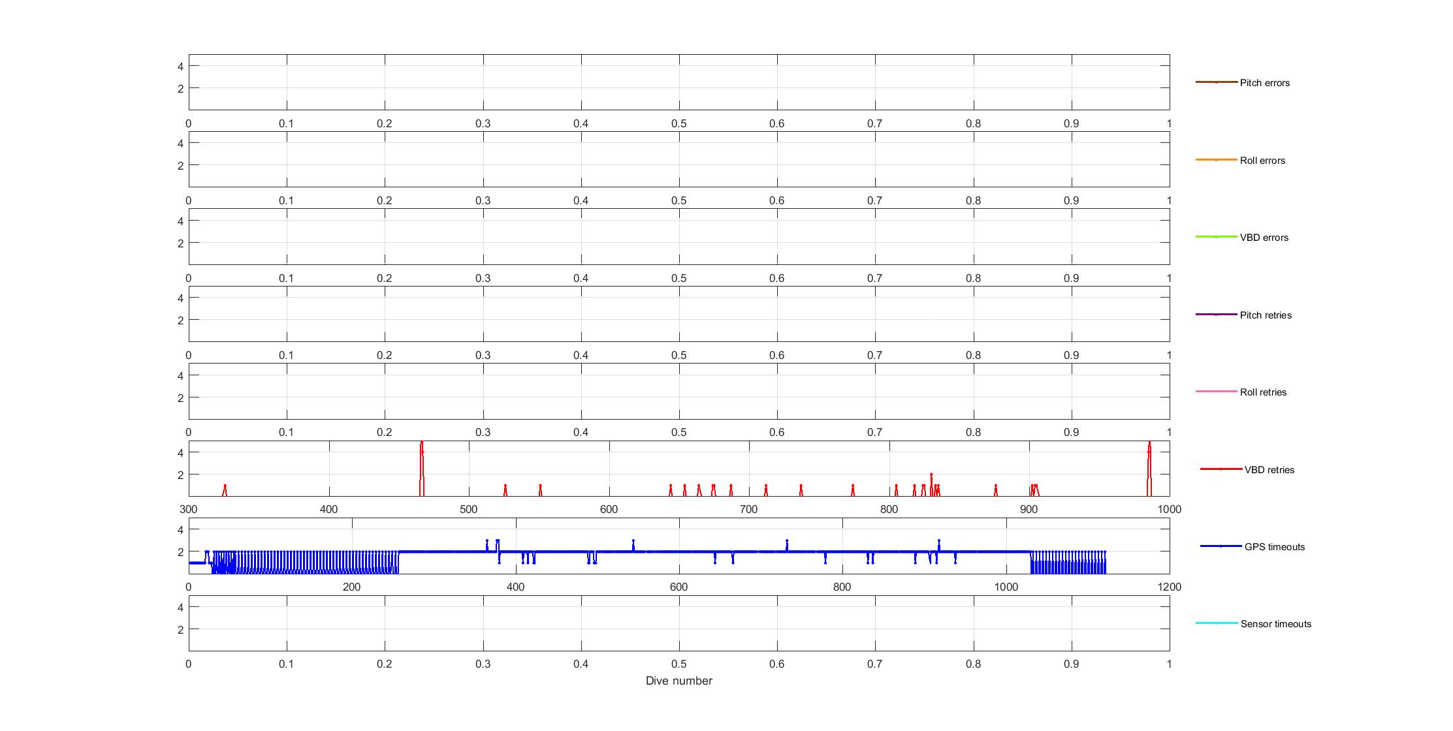Select the cyan Sensor timeouts legend line
Viewport: 1453px width, 731px height.
tap(1216, 623)
